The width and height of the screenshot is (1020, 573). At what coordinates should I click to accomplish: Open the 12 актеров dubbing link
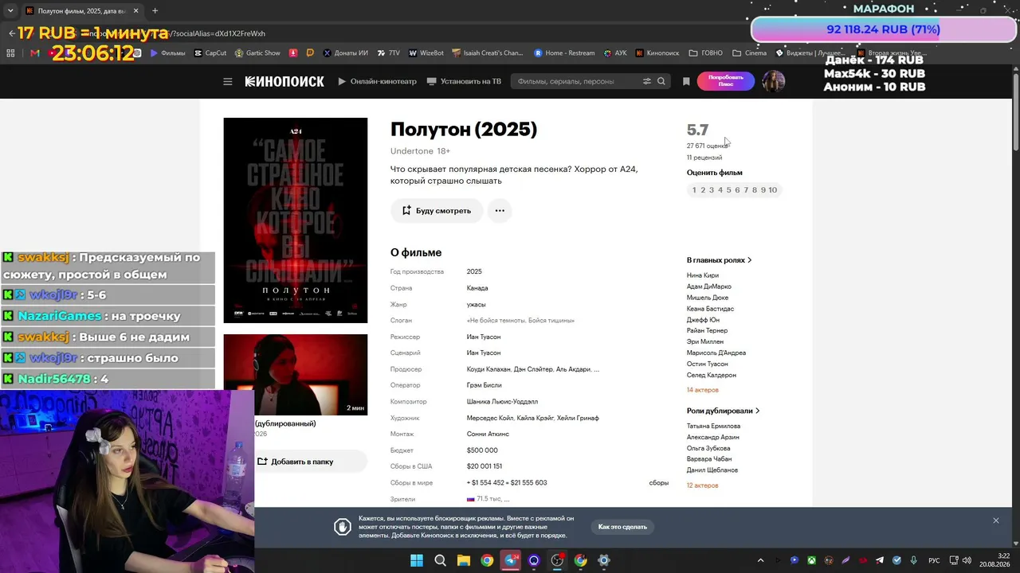pos(703,485)
